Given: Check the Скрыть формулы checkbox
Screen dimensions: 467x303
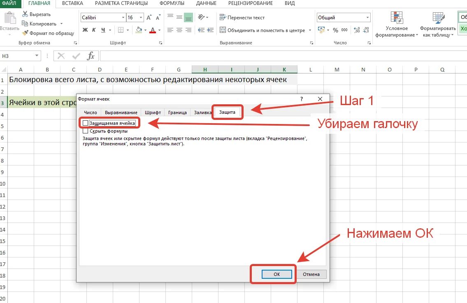Looking at the screenshot, I should pyautogui.click(x=86, y=131).
